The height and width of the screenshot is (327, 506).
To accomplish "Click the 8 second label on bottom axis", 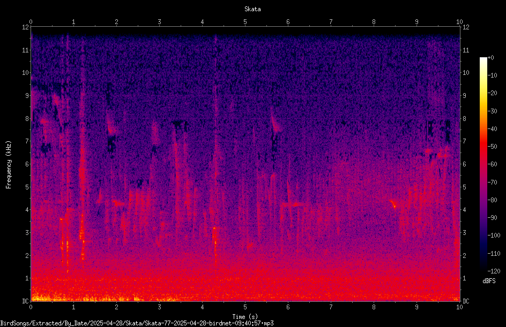I will pos(374,307).
